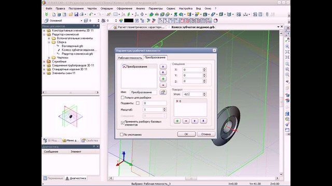Click the move-up button beside the Преобразование list

(x=163, y=67)
